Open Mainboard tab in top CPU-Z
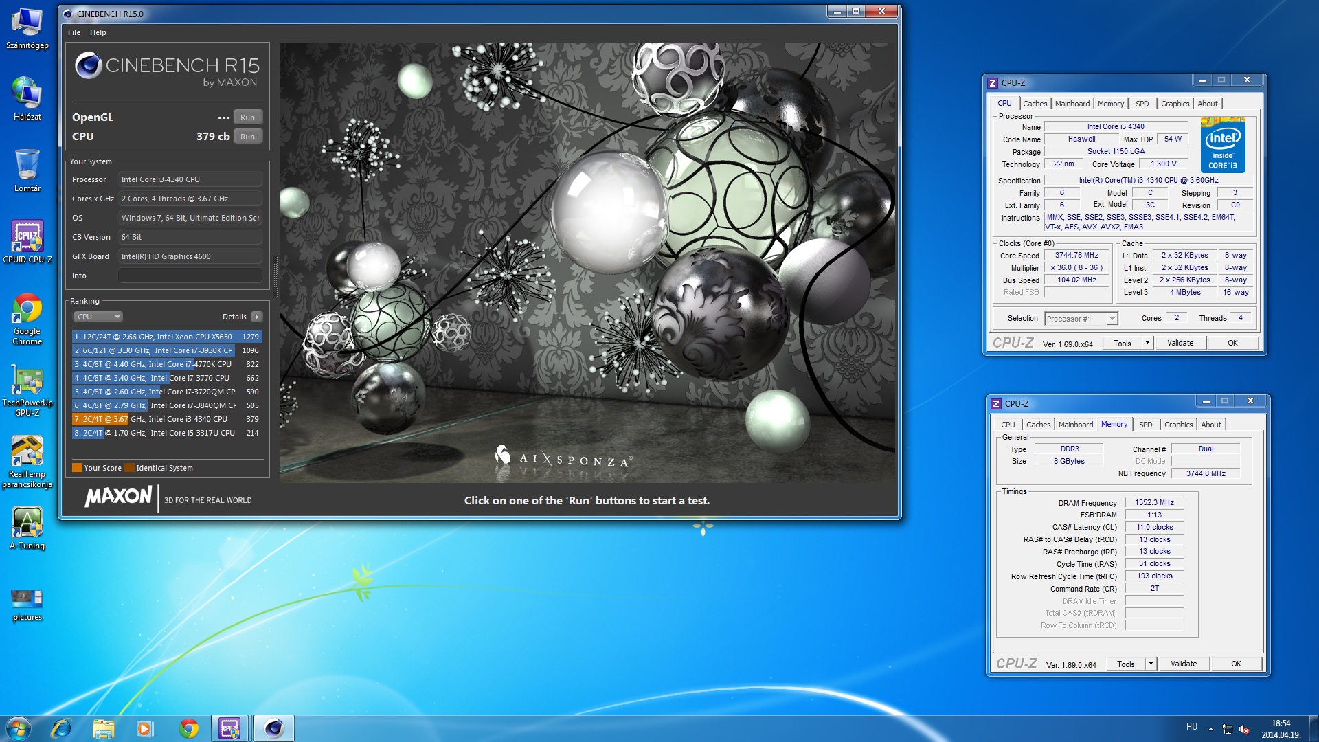 pyautogui.click(x=1072, y=104)
